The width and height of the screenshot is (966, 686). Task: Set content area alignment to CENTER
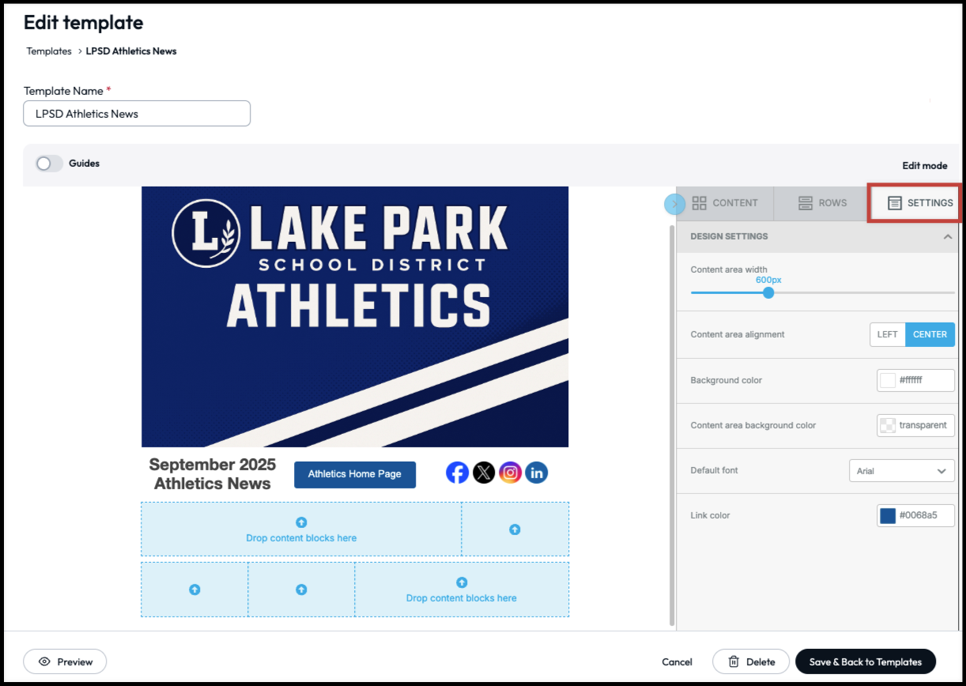[930, 334]
